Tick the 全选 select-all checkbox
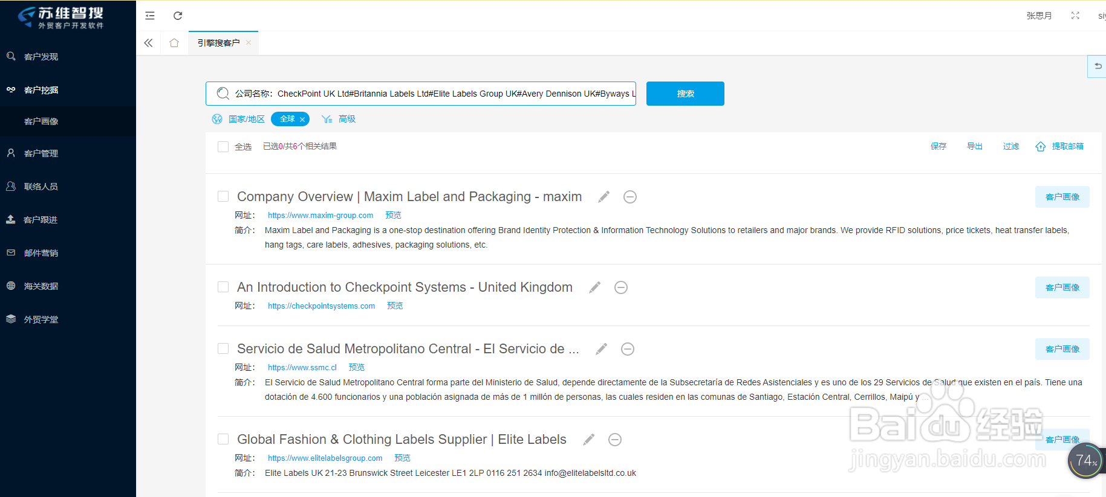Image resolution: width=1106 pixels, height=497 pixels. [x=223, y=147]
